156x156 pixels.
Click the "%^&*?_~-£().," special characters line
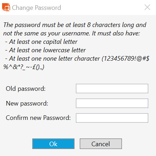pyautogui.click(x=24, y=67)
